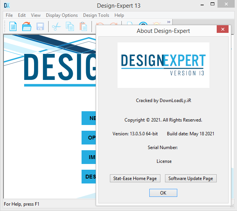
Task: Click the Open folder toolbar icon
Action: point(26,26)
